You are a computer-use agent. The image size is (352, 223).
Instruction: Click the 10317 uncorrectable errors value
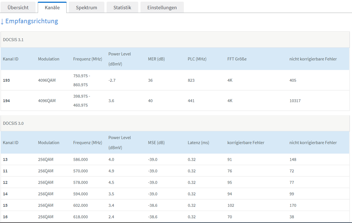(x=295, y=101)
